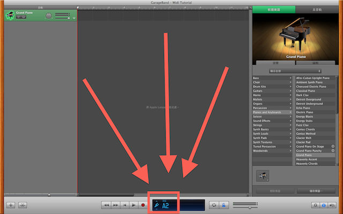Expand the Bass instrument category
This screenshot has height=214, width=343.
[x=272, y=78]
